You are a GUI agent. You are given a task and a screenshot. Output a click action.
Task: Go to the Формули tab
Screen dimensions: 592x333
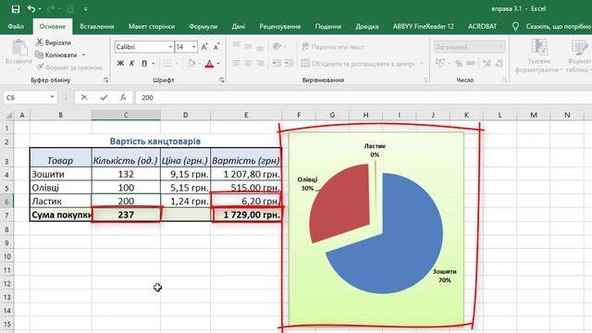tap(203, 27)
